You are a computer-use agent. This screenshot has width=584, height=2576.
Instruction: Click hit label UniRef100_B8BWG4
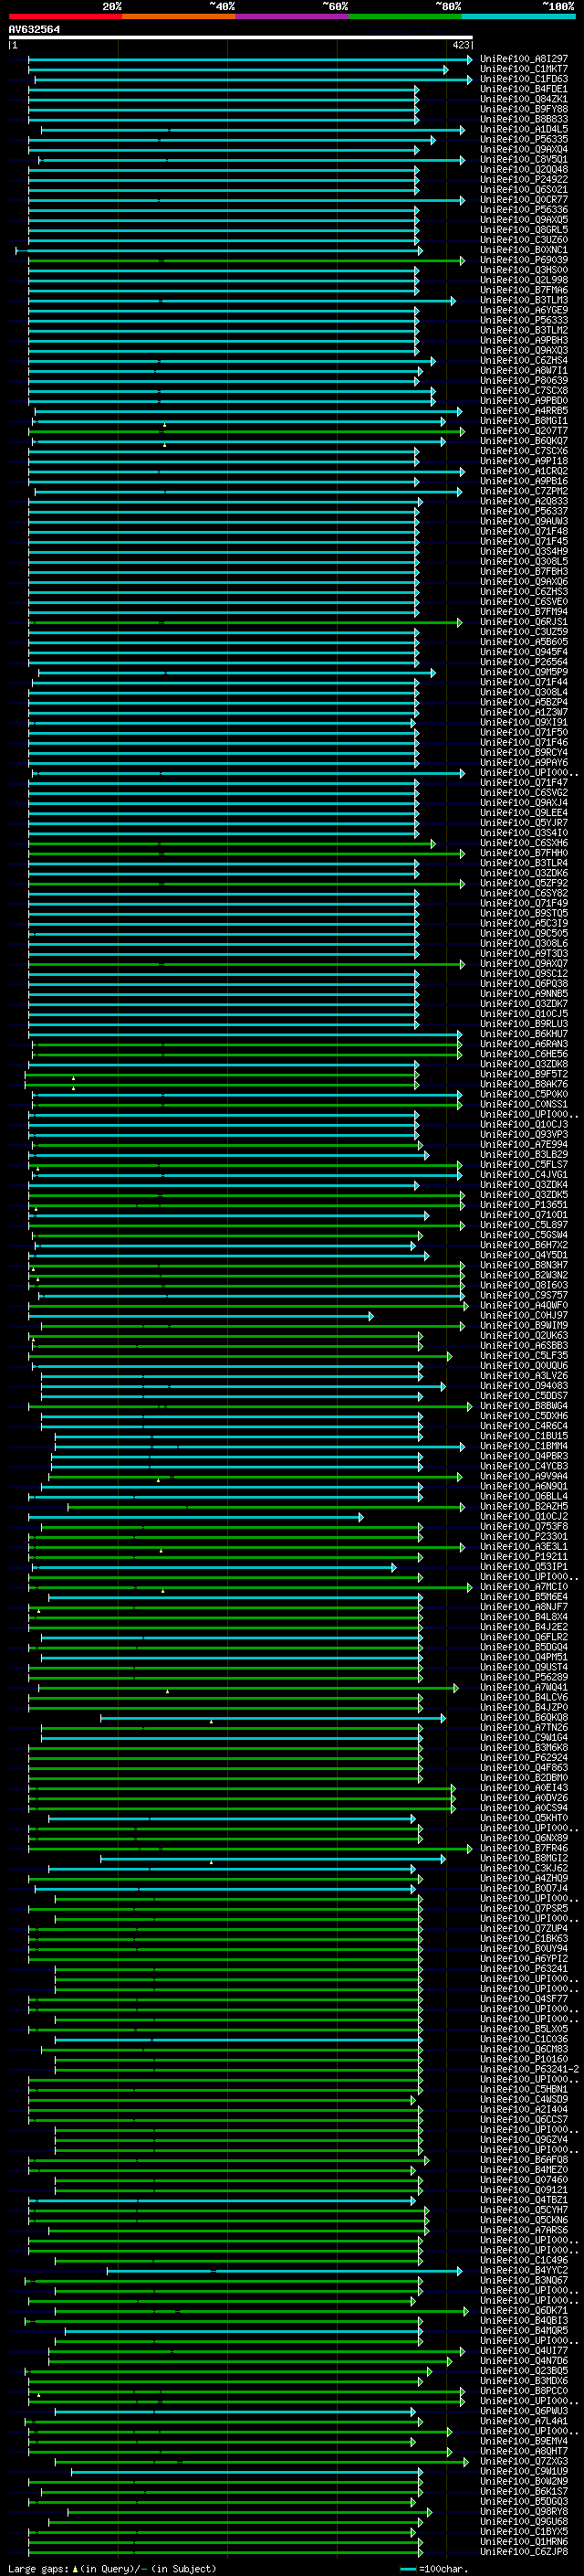(x=524, y=1407)
